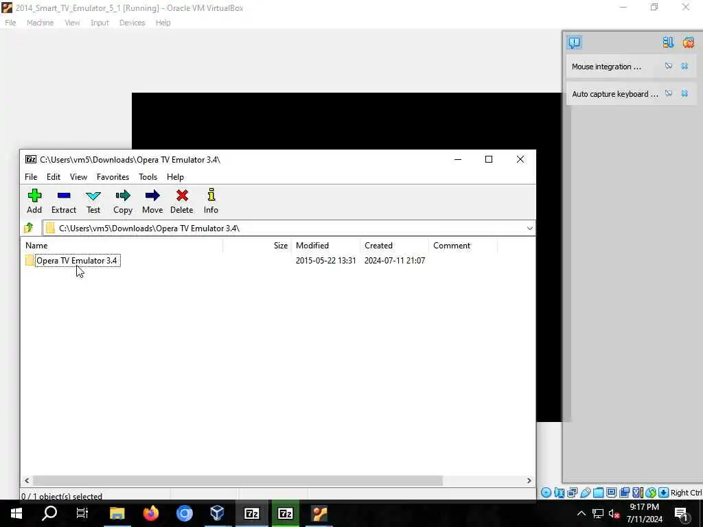Screen dimensions: 703x527
Task: Expand the Mouse integration notification
Action: [x=606, y=67]
